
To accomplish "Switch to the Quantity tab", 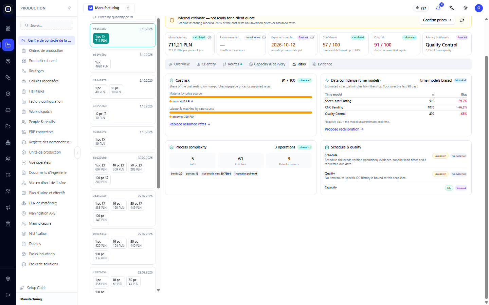I will (x=206, y=64).
